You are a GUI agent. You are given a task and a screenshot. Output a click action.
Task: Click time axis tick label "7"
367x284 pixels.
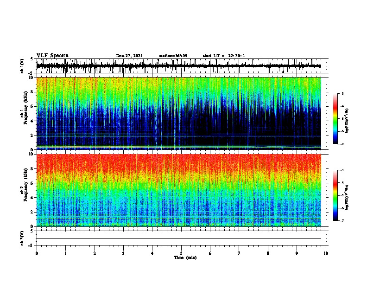(x=239, y=253)
